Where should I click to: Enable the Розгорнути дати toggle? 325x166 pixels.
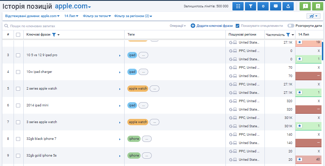(x=291, y=26)
